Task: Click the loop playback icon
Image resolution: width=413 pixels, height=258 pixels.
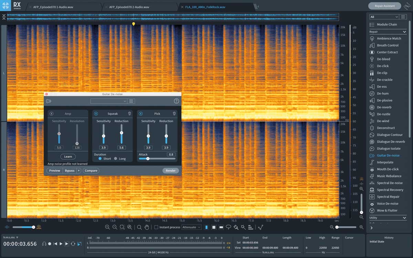Action: point(73,244)
